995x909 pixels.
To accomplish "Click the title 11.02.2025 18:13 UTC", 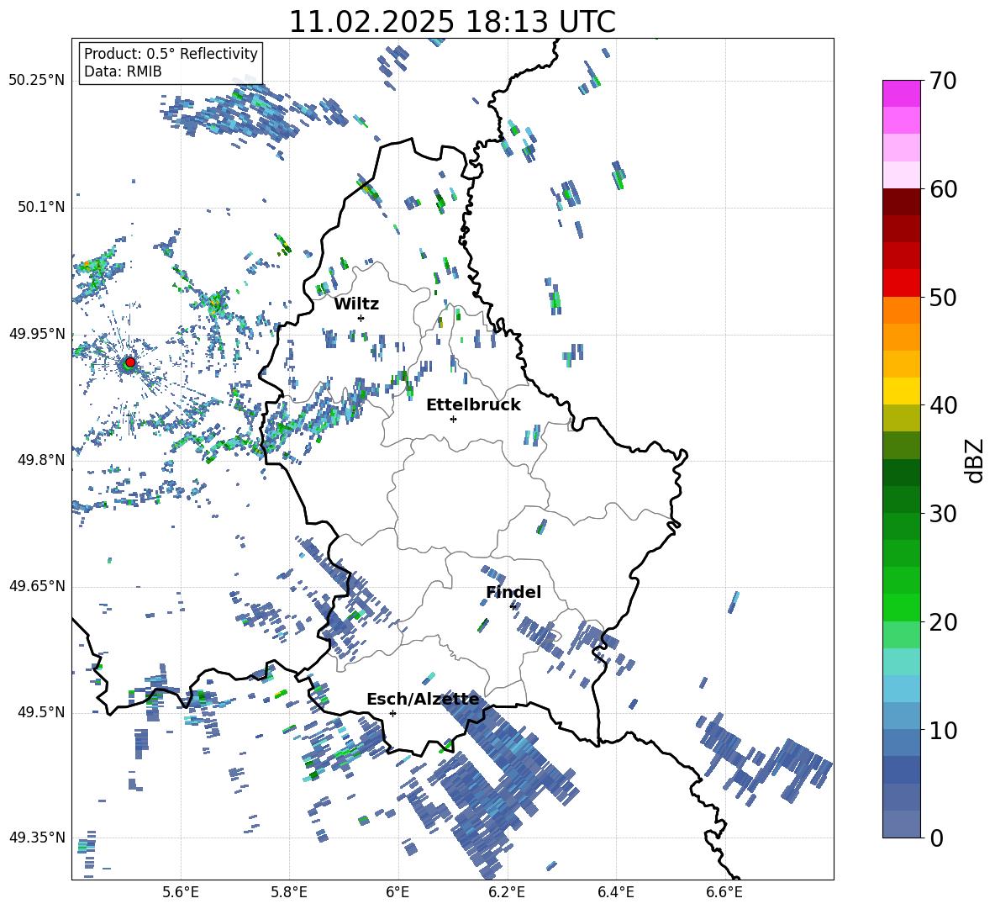I will tap(452, 22).
